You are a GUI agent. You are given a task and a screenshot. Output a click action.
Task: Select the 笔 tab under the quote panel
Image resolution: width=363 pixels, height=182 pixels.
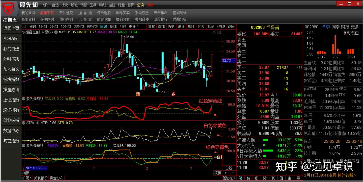point(240,178)
